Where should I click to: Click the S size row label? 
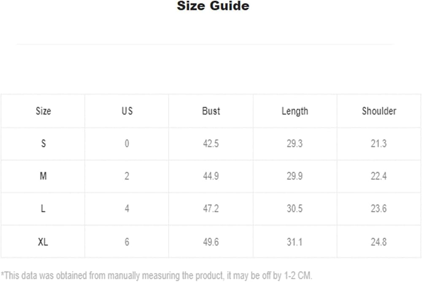pos(43,144)
